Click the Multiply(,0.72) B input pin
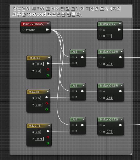 click(101, 131)
